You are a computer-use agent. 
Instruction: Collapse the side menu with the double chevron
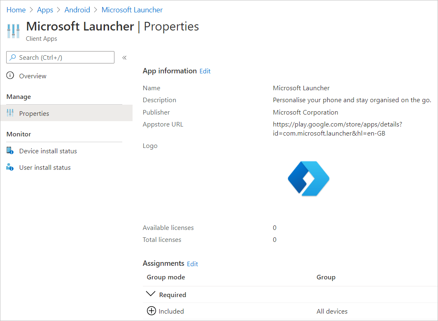[124, 58]
